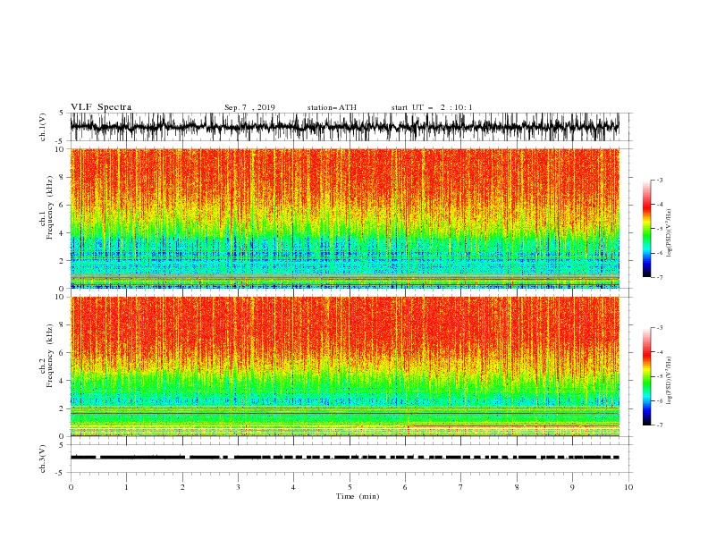
Task: Click the time axis tick label "5"
Action: (x=350, y=487)
